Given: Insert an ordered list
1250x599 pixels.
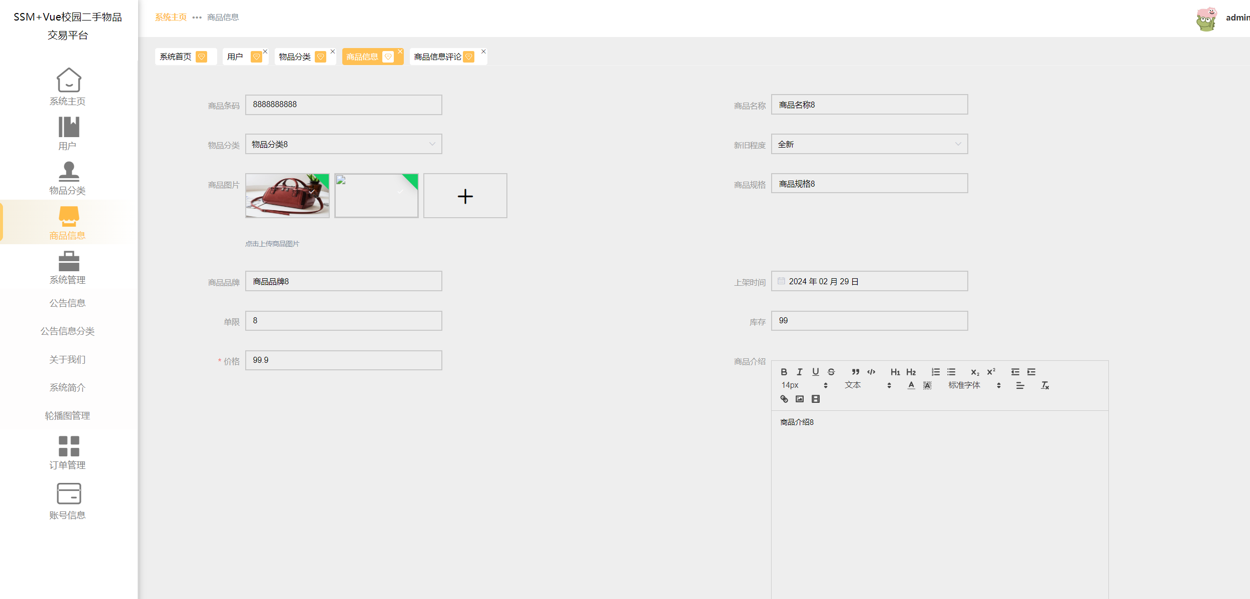Looking at the screenshot, I should (x=935, y=372).
